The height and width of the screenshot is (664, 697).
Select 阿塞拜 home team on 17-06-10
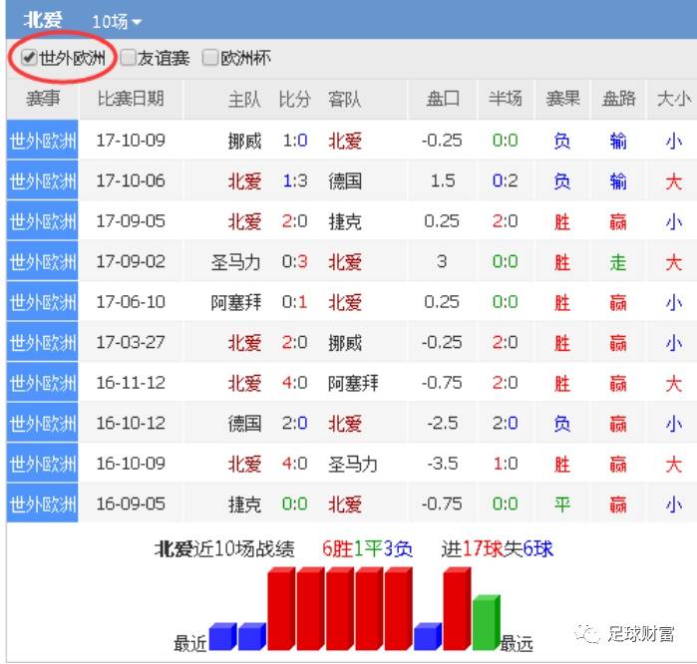(235, 302)
